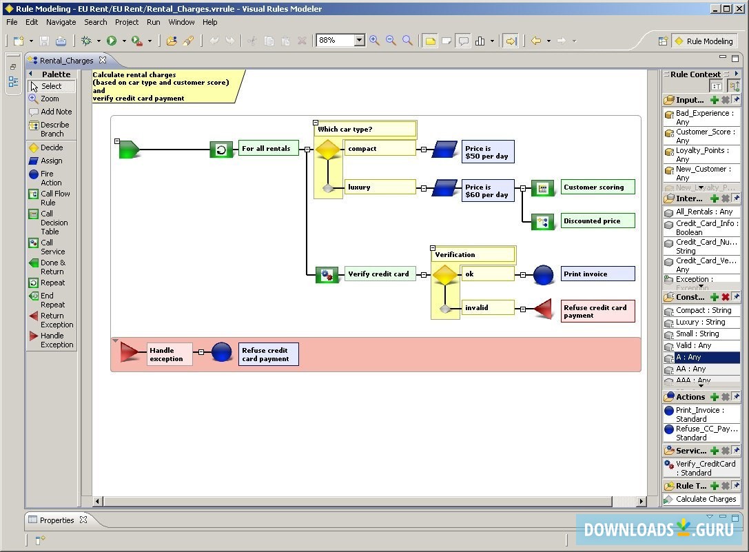
Task: Open the Navigate menu
Action: tap(61, 21)
